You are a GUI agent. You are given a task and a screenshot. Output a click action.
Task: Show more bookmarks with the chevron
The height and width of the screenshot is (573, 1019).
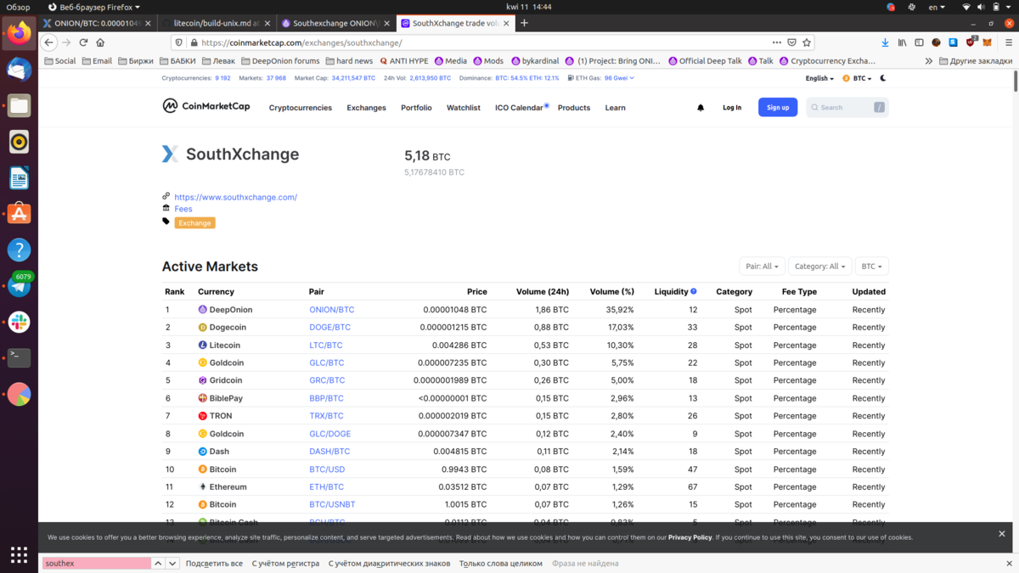pyautogui.click(x=928, y=61)
